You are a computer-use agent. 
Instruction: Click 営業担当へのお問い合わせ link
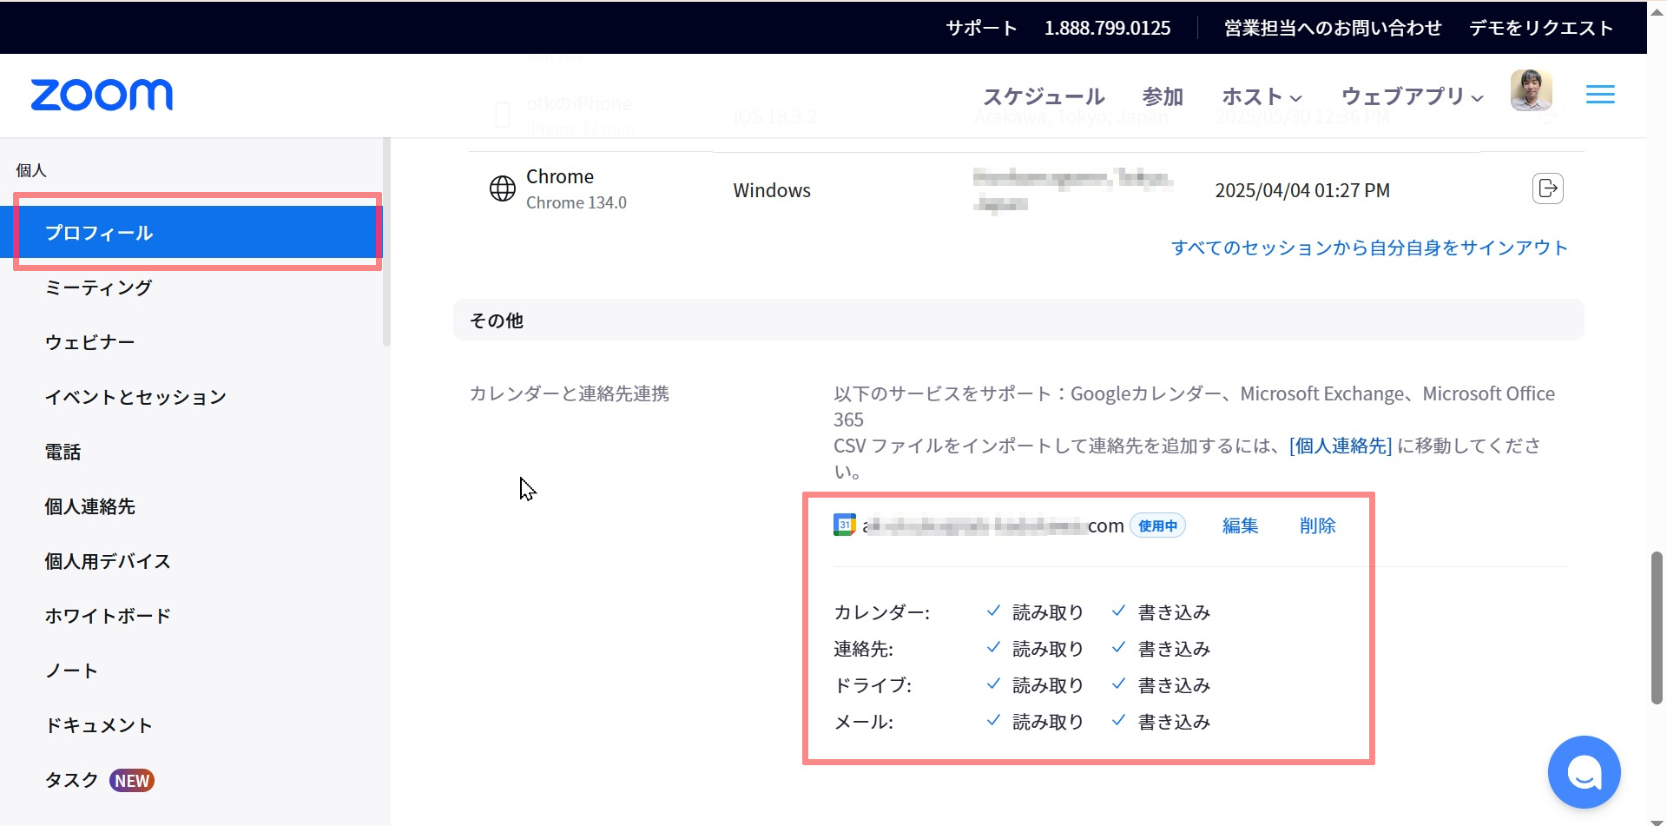coord(1333,28)
